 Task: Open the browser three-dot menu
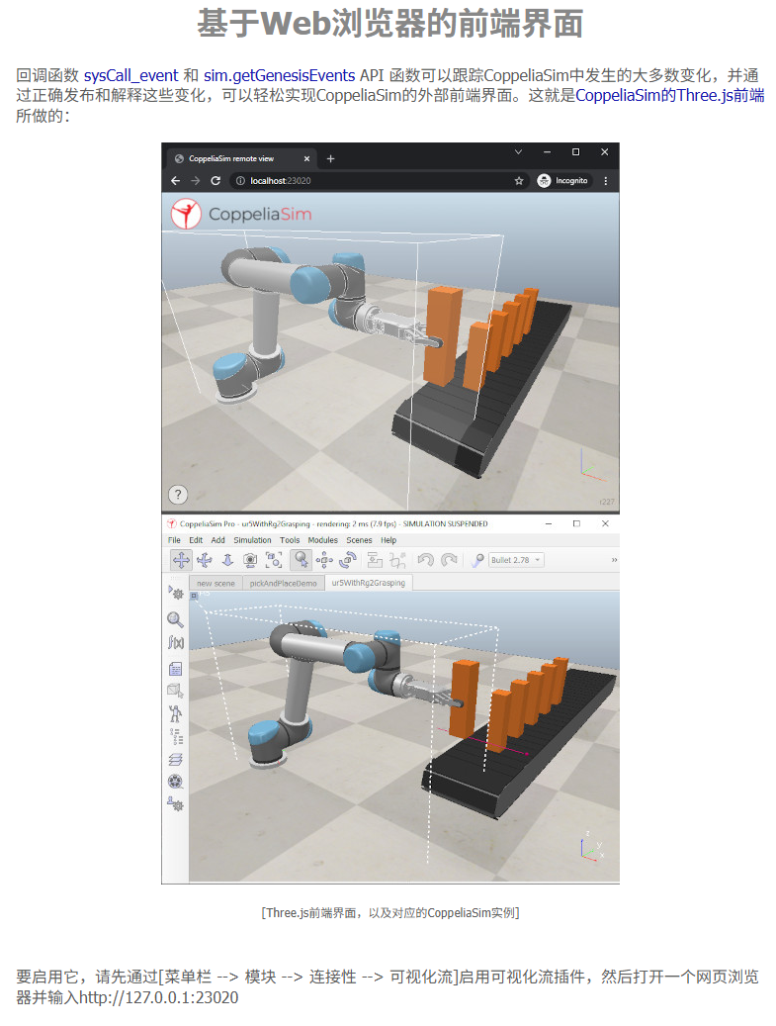tap(606, 181)
